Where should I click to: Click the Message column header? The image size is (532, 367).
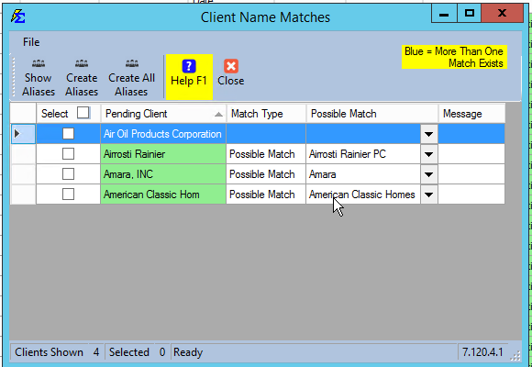471,114
